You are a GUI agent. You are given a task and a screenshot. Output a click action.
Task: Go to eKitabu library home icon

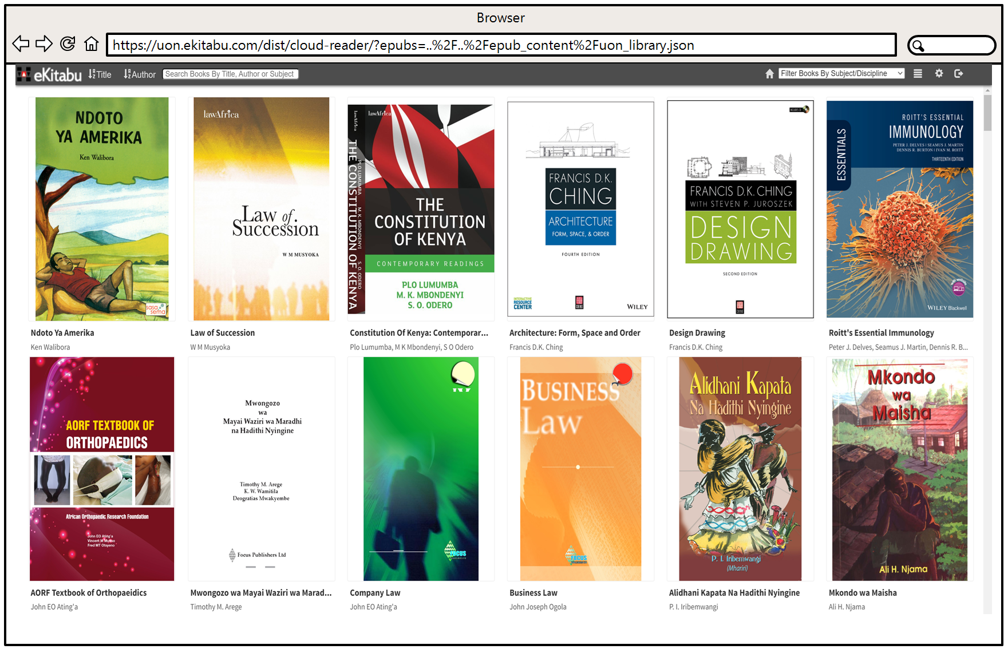(769, 74)
